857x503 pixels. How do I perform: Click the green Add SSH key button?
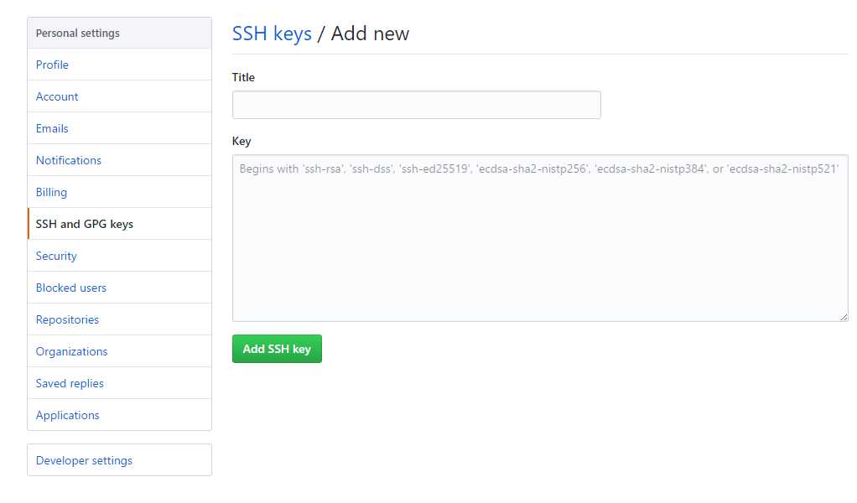[x=277, y=349]
